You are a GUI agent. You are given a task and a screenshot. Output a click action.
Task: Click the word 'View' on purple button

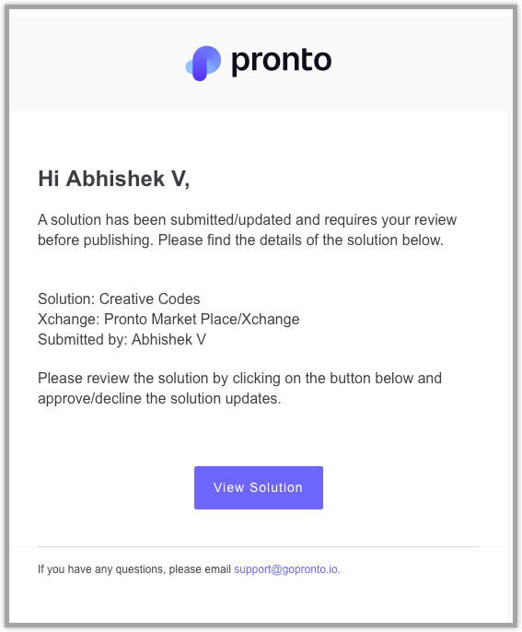228,487
